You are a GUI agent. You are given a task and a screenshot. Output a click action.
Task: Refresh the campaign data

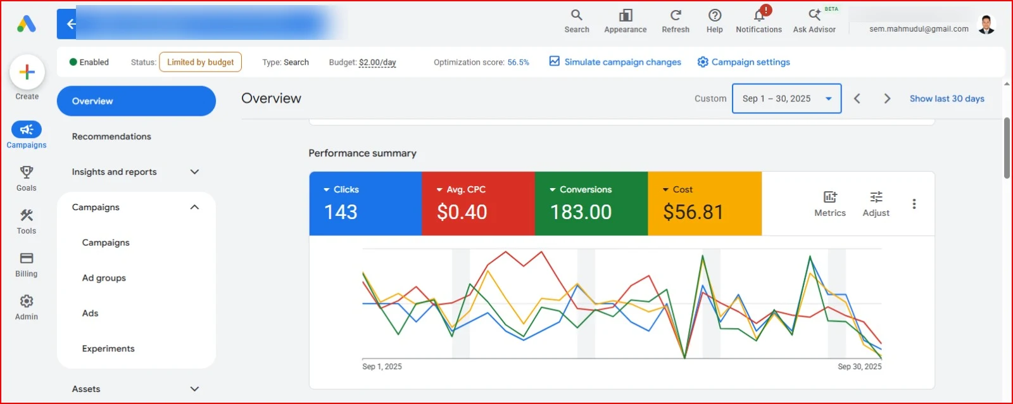[676, 21]
